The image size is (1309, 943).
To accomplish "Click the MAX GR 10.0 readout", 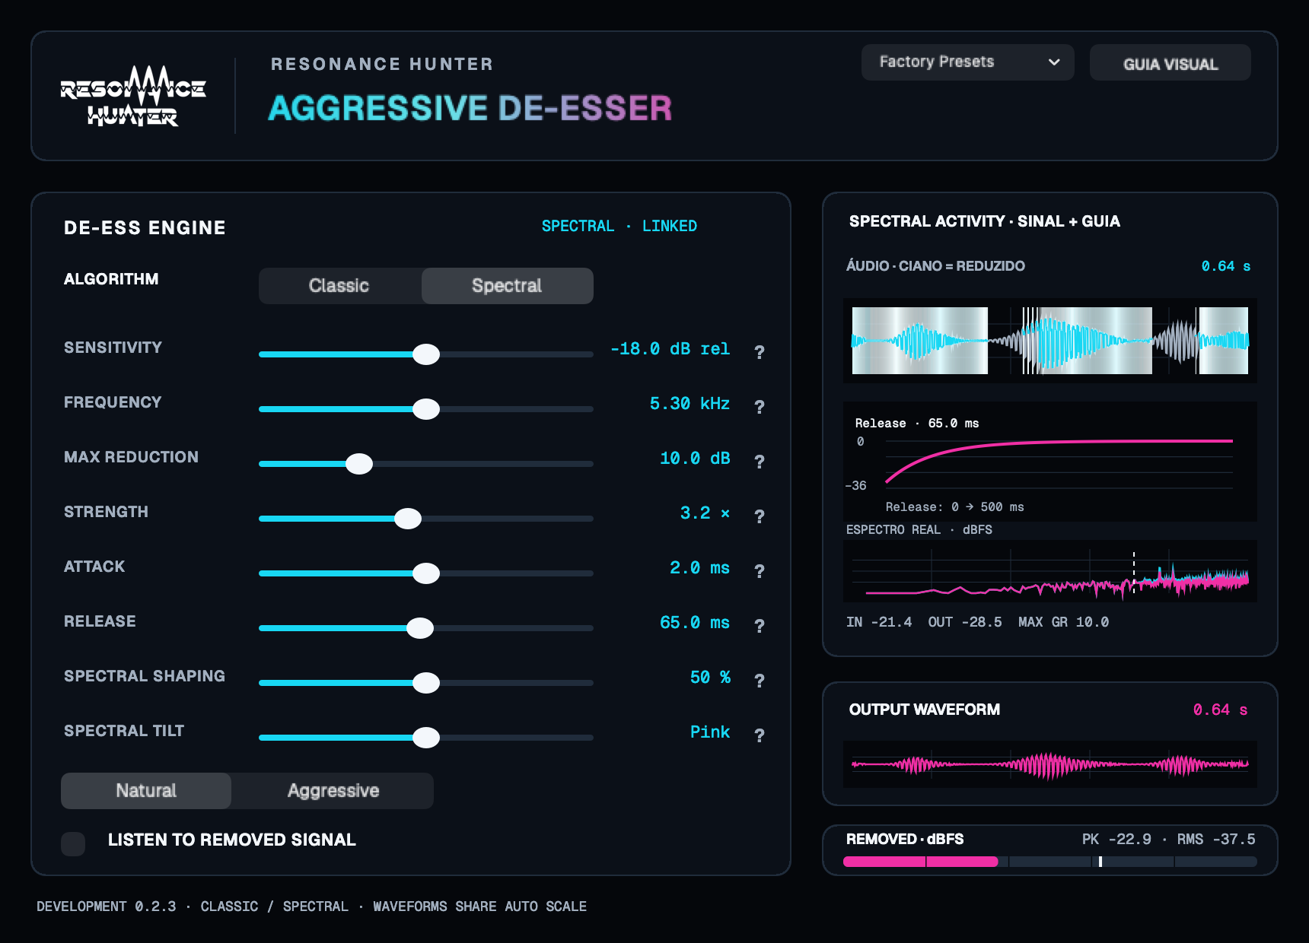I will tap(1063, 622).
